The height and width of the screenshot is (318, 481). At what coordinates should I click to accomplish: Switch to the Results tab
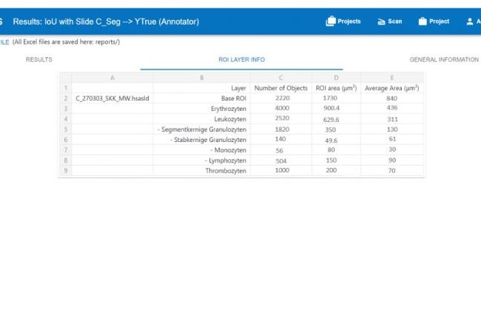[38, 59]
